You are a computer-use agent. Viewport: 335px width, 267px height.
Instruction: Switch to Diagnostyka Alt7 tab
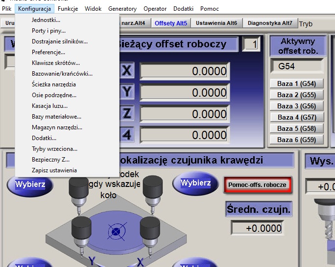pos(270,23)
